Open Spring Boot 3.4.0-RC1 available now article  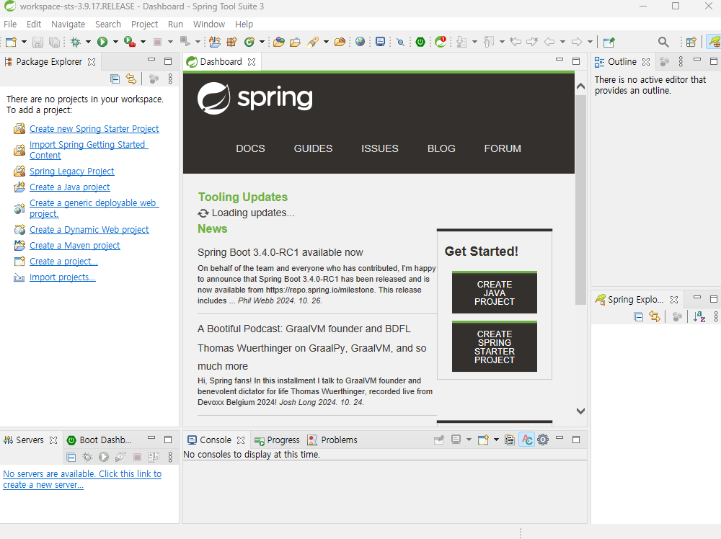click(280, 253)
